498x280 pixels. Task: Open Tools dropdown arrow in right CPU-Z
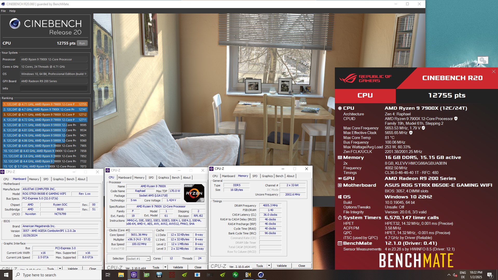[269, 266]
